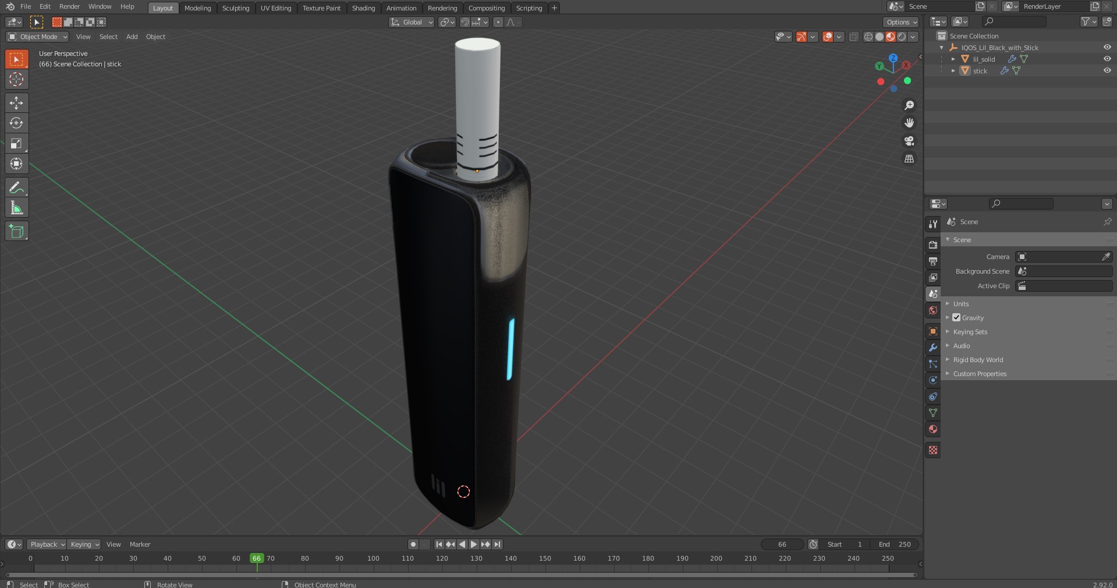Open the Output properties tab
The height and width of the screenshot is (588, 1117).
(x=933, y=261)
